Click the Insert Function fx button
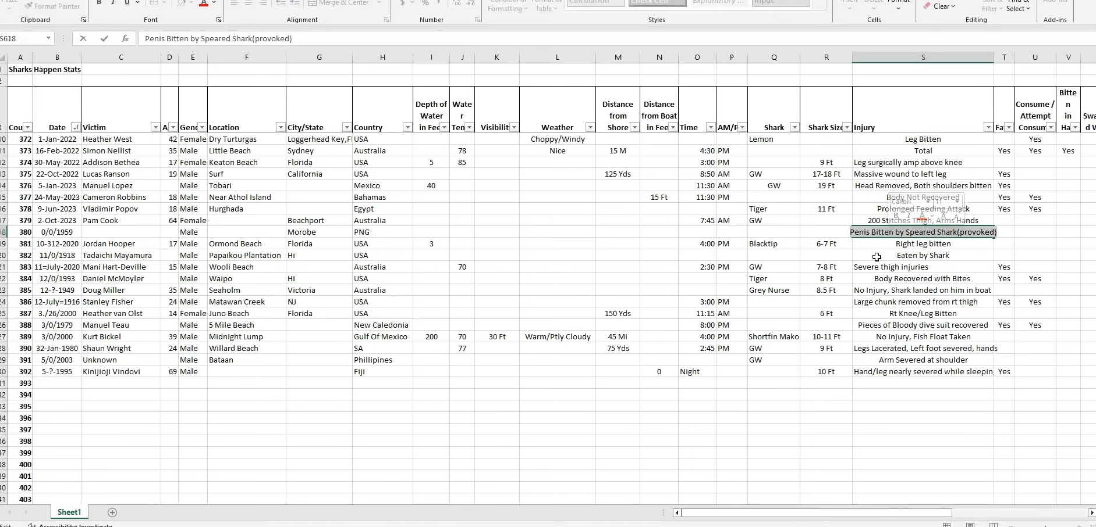Screen dimensions: 1096x527 [x=125, y=38]
